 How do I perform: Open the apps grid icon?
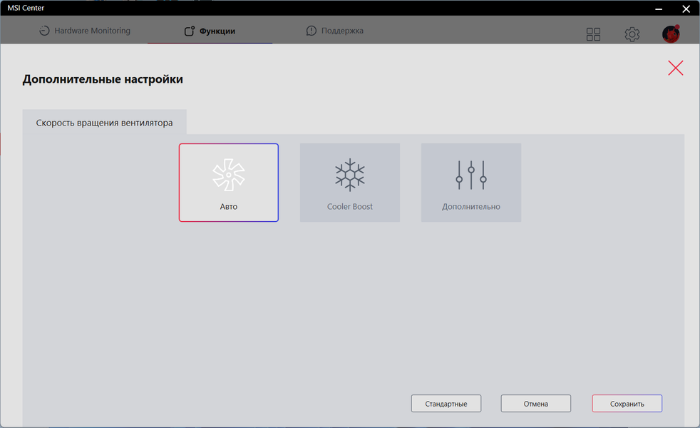tap(593, 34)
